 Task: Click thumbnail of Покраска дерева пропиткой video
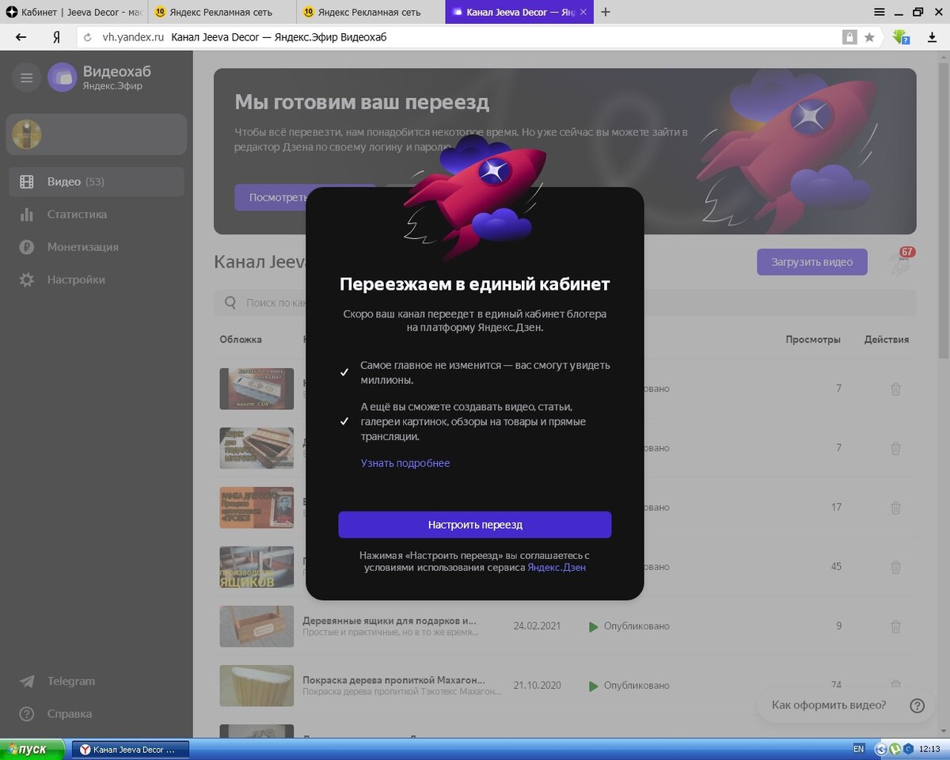[256, 686]
